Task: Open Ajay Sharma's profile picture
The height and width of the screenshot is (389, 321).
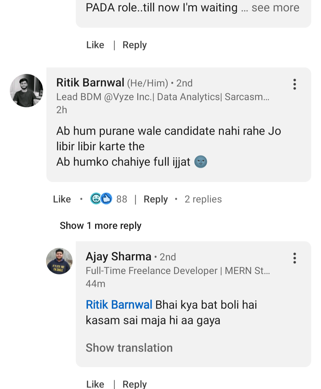Action: pos(59,261)
